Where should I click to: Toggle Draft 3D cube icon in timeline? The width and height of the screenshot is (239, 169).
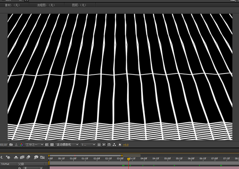[x=8, y=157]
